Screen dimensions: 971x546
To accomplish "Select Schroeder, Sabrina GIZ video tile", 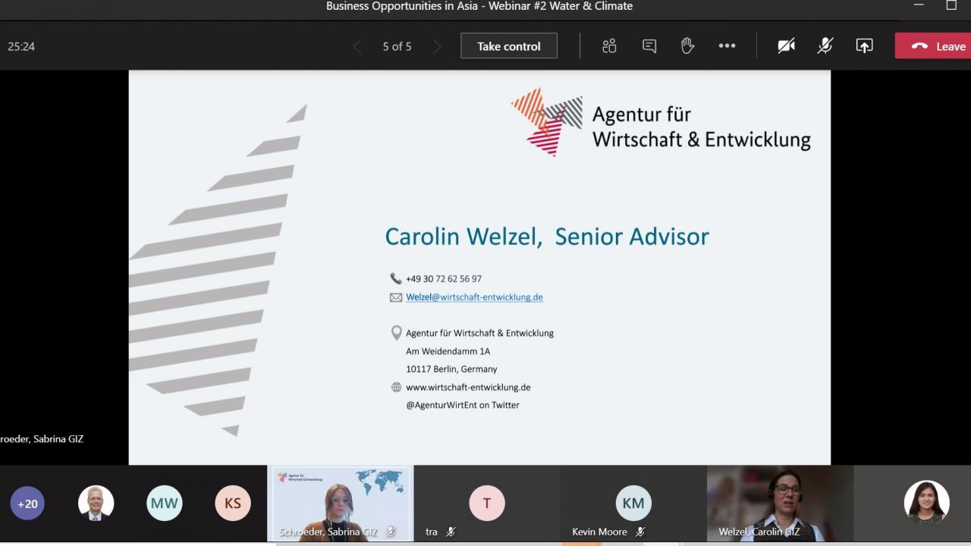I will coord(341,504).
